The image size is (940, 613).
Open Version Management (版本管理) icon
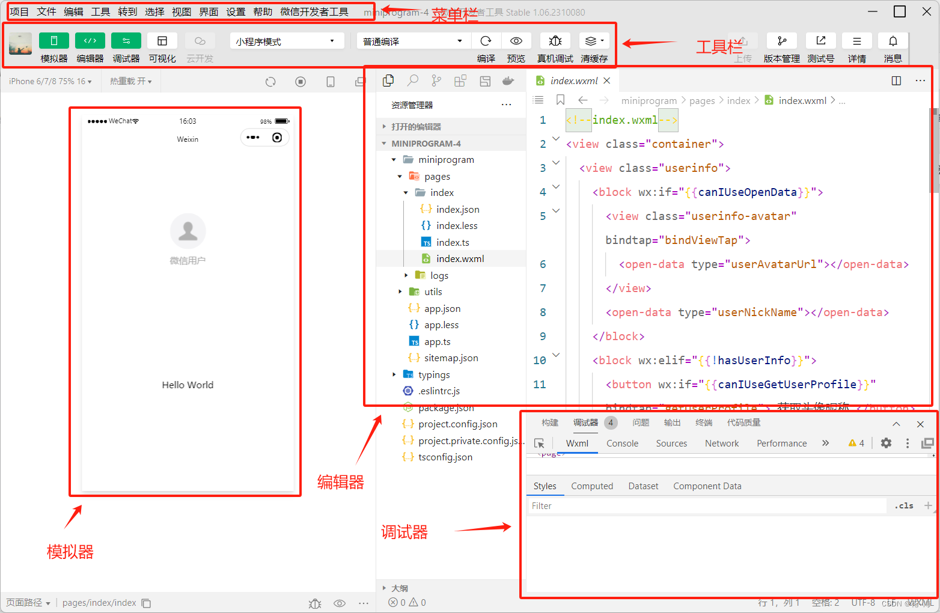tap(782, 41)
